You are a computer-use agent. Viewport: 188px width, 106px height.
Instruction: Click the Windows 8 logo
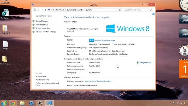(x=127, y=29)
